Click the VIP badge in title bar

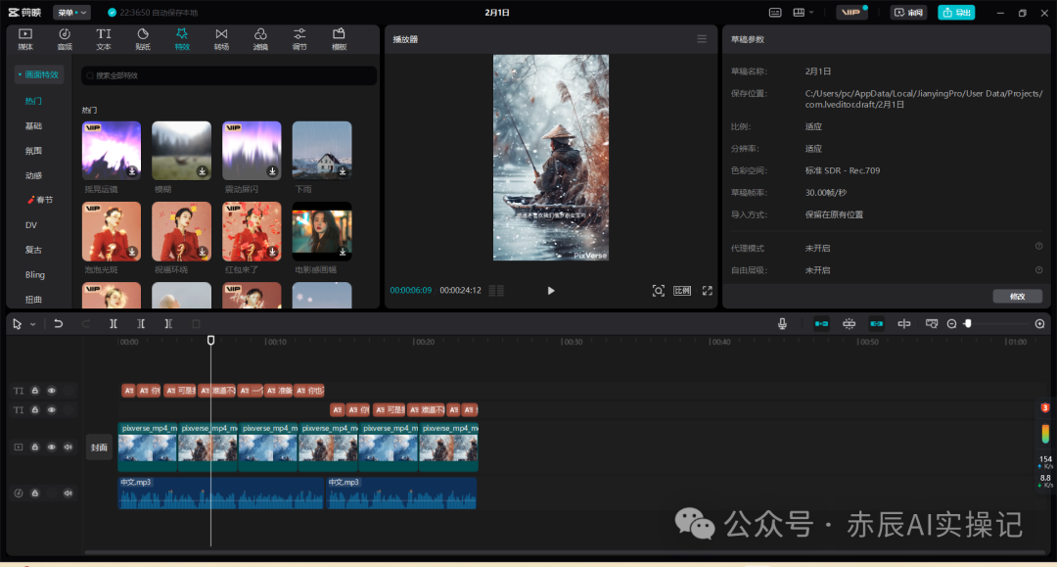coord(851,12)
